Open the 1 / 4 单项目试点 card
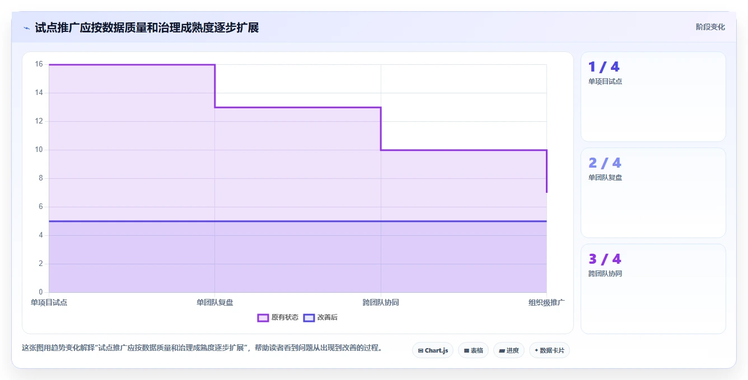The width and height of the screenshot is (748, 380). (x=653, y=97)
